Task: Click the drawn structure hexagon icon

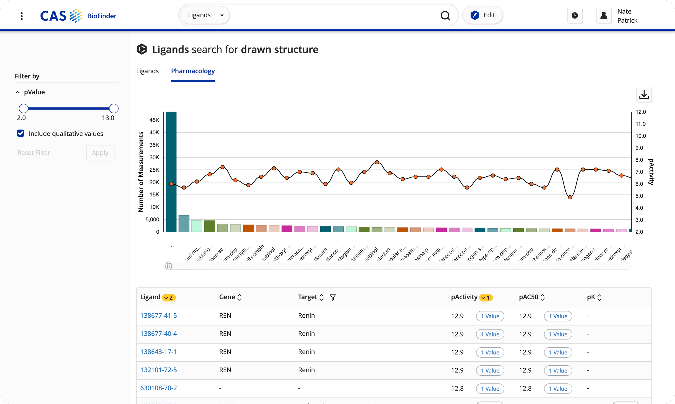Action: pyautogui.click(x=141, y=49)
